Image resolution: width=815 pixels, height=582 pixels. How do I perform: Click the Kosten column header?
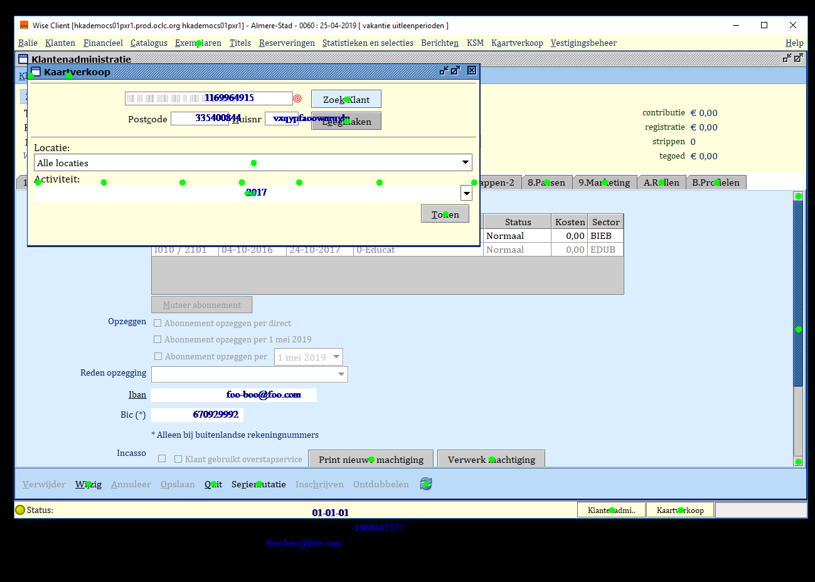570,222
